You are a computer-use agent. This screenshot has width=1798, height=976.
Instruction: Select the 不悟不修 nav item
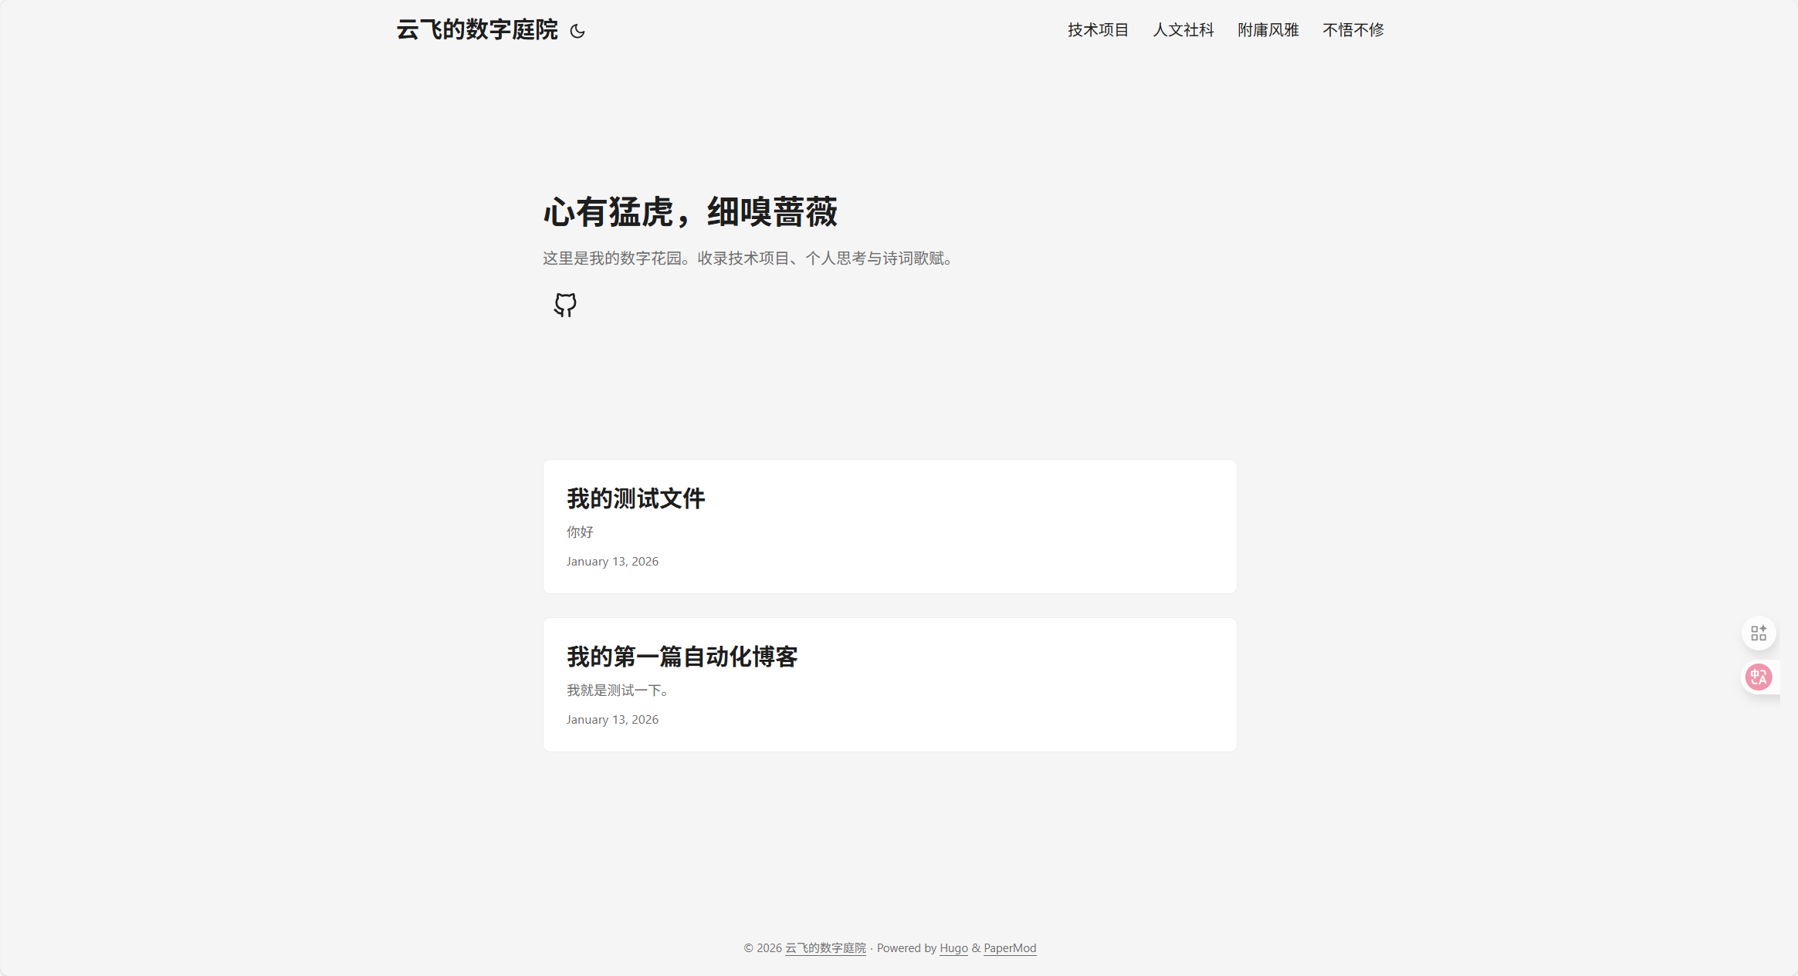pos(1353,30)
